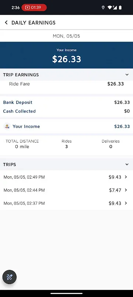
Task: Tap the Bank Deposit row
Action: pyautogui.click(x=66, y=102)
